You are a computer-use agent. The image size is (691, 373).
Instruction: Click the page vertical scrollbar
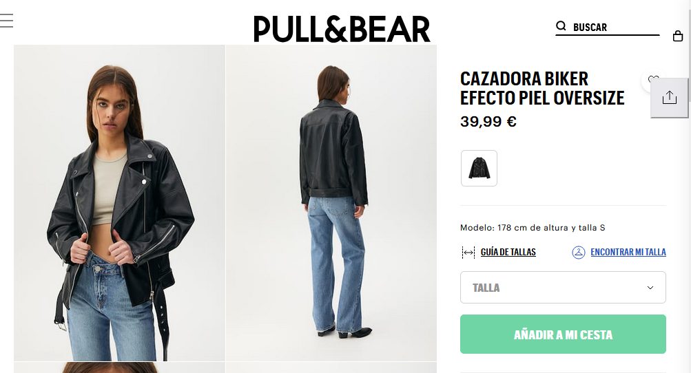tap(688, 186)
